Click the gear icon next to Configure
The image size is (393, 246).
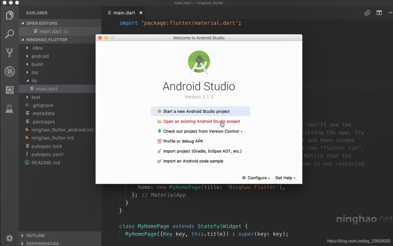[x=244, y=178]
